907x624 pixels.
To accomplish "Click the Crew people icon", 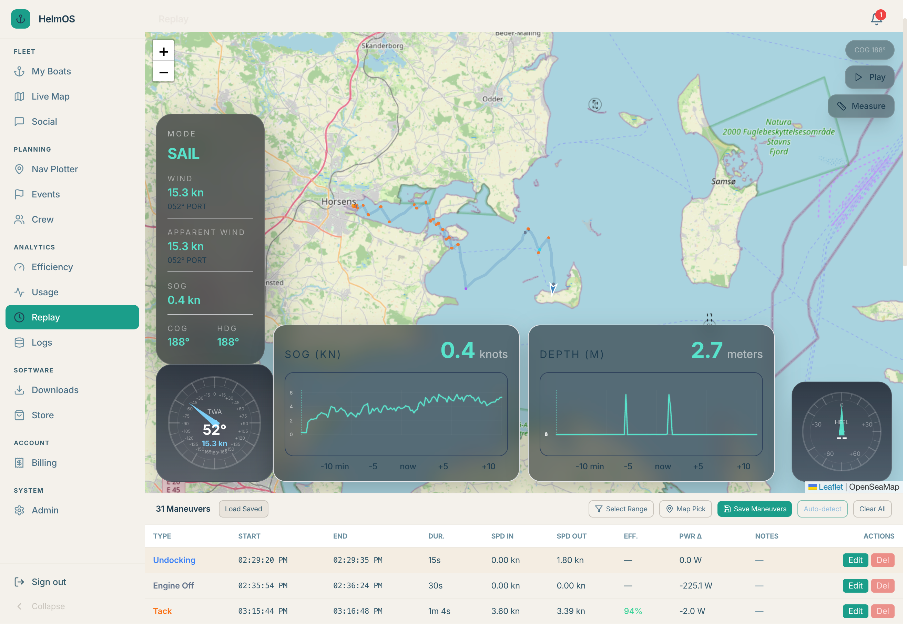I will click(19, 219).
